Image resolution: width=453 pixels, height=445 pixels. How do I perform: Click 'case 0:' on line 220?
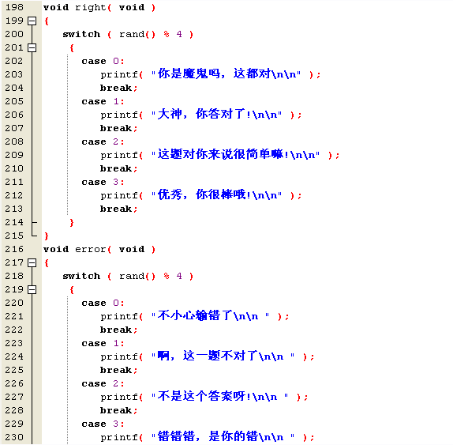tap(103, 304)
